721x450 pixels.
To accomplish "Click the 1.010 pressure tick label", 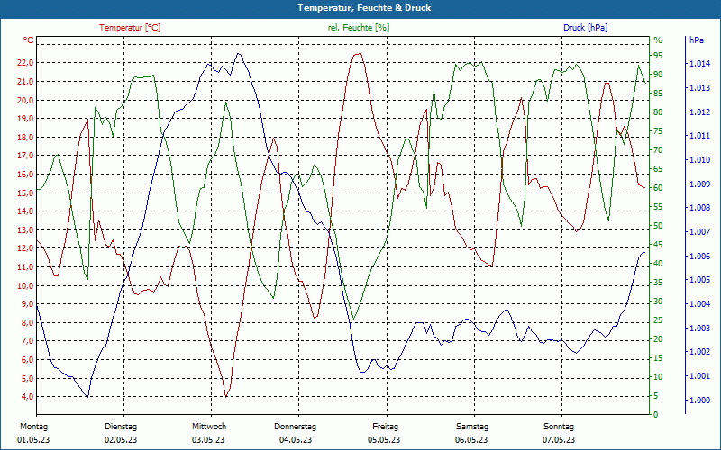I will (699, 160).
